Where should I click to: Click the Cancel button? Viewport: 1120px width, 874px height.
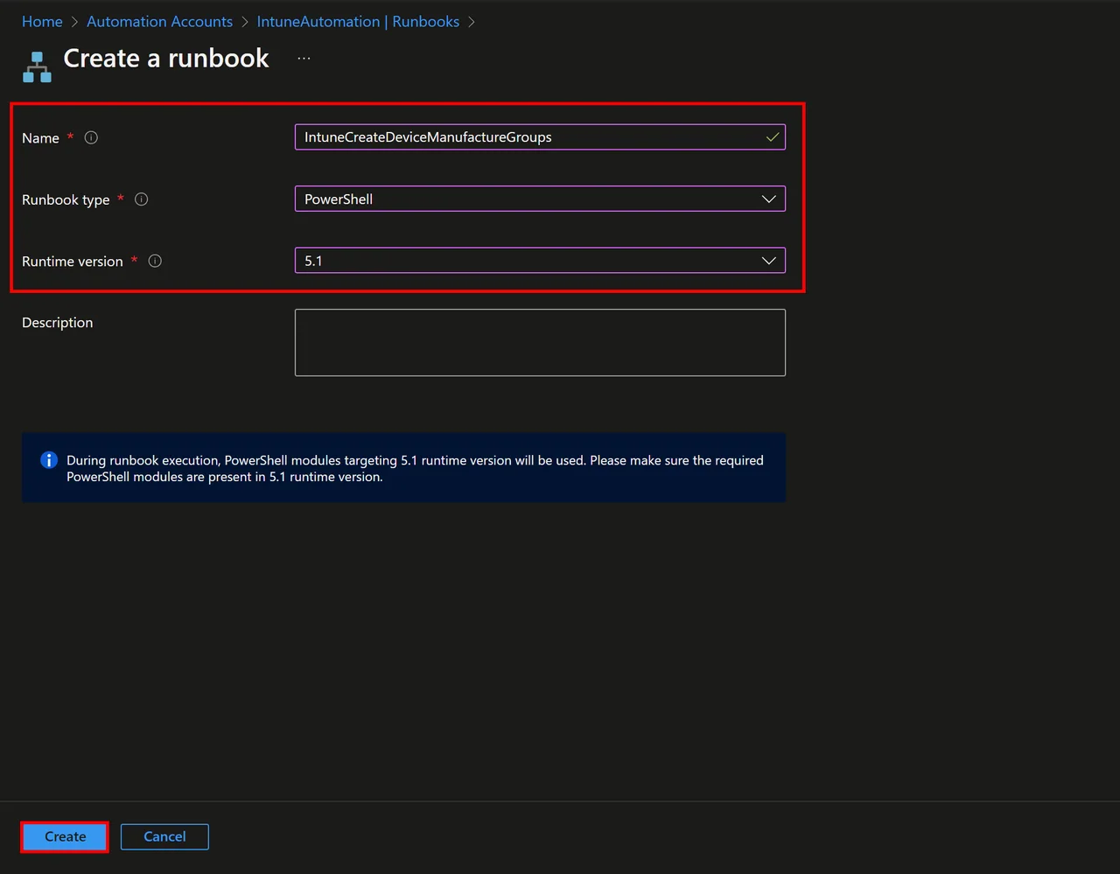[x=164, y=836]
